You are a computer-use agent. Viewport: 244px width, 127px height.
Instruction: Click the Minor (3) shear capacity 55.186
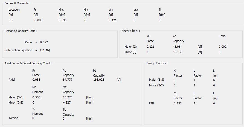point(177,52)
